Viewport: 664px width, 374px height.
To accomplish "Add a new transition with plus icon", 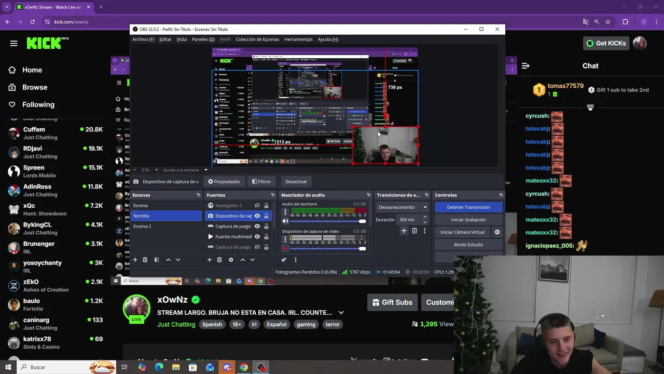I will tap(404, 231).
